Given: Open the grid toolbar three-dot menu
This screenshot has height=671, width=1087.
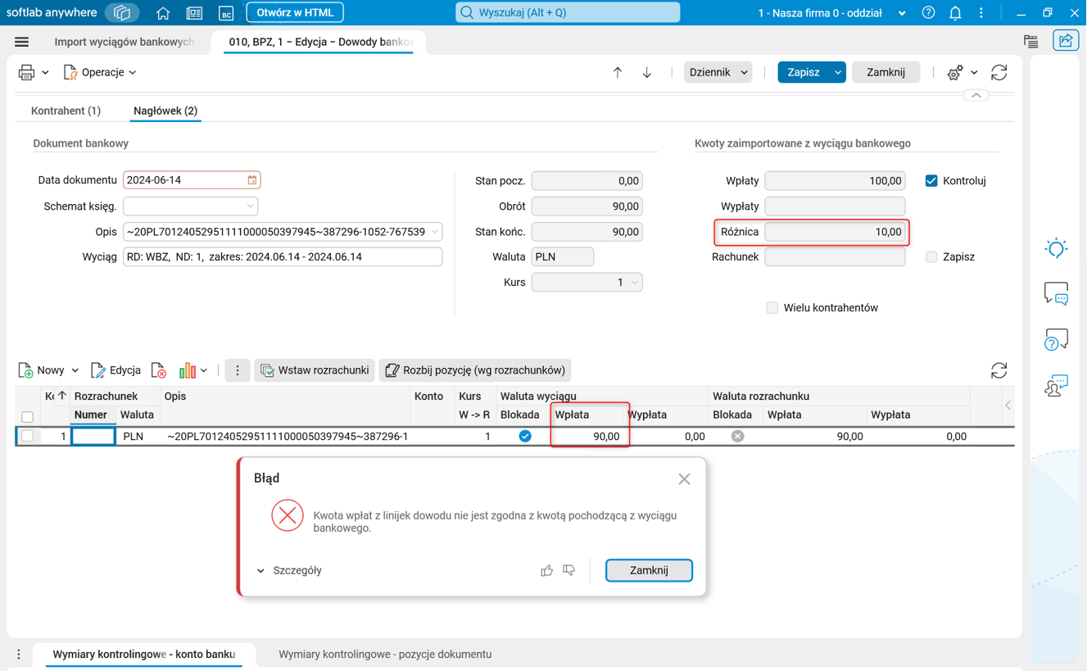Looking at the screenshot, I should click(x=238, y=370).
